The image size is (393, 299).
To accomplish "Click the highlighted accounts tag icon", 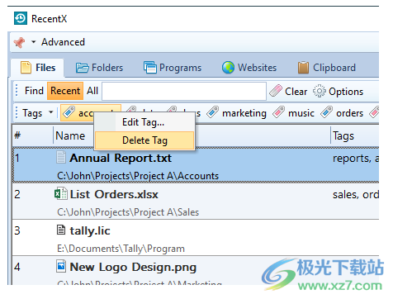I will coord(69,112).
